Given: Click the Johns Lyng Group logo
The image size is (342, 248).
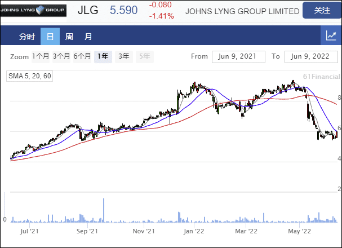Looking at the screenshot, I should point(33,10).
